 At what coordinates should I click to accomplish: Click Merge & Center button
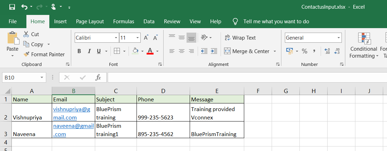pyautogui.click(x=247, y=51)
